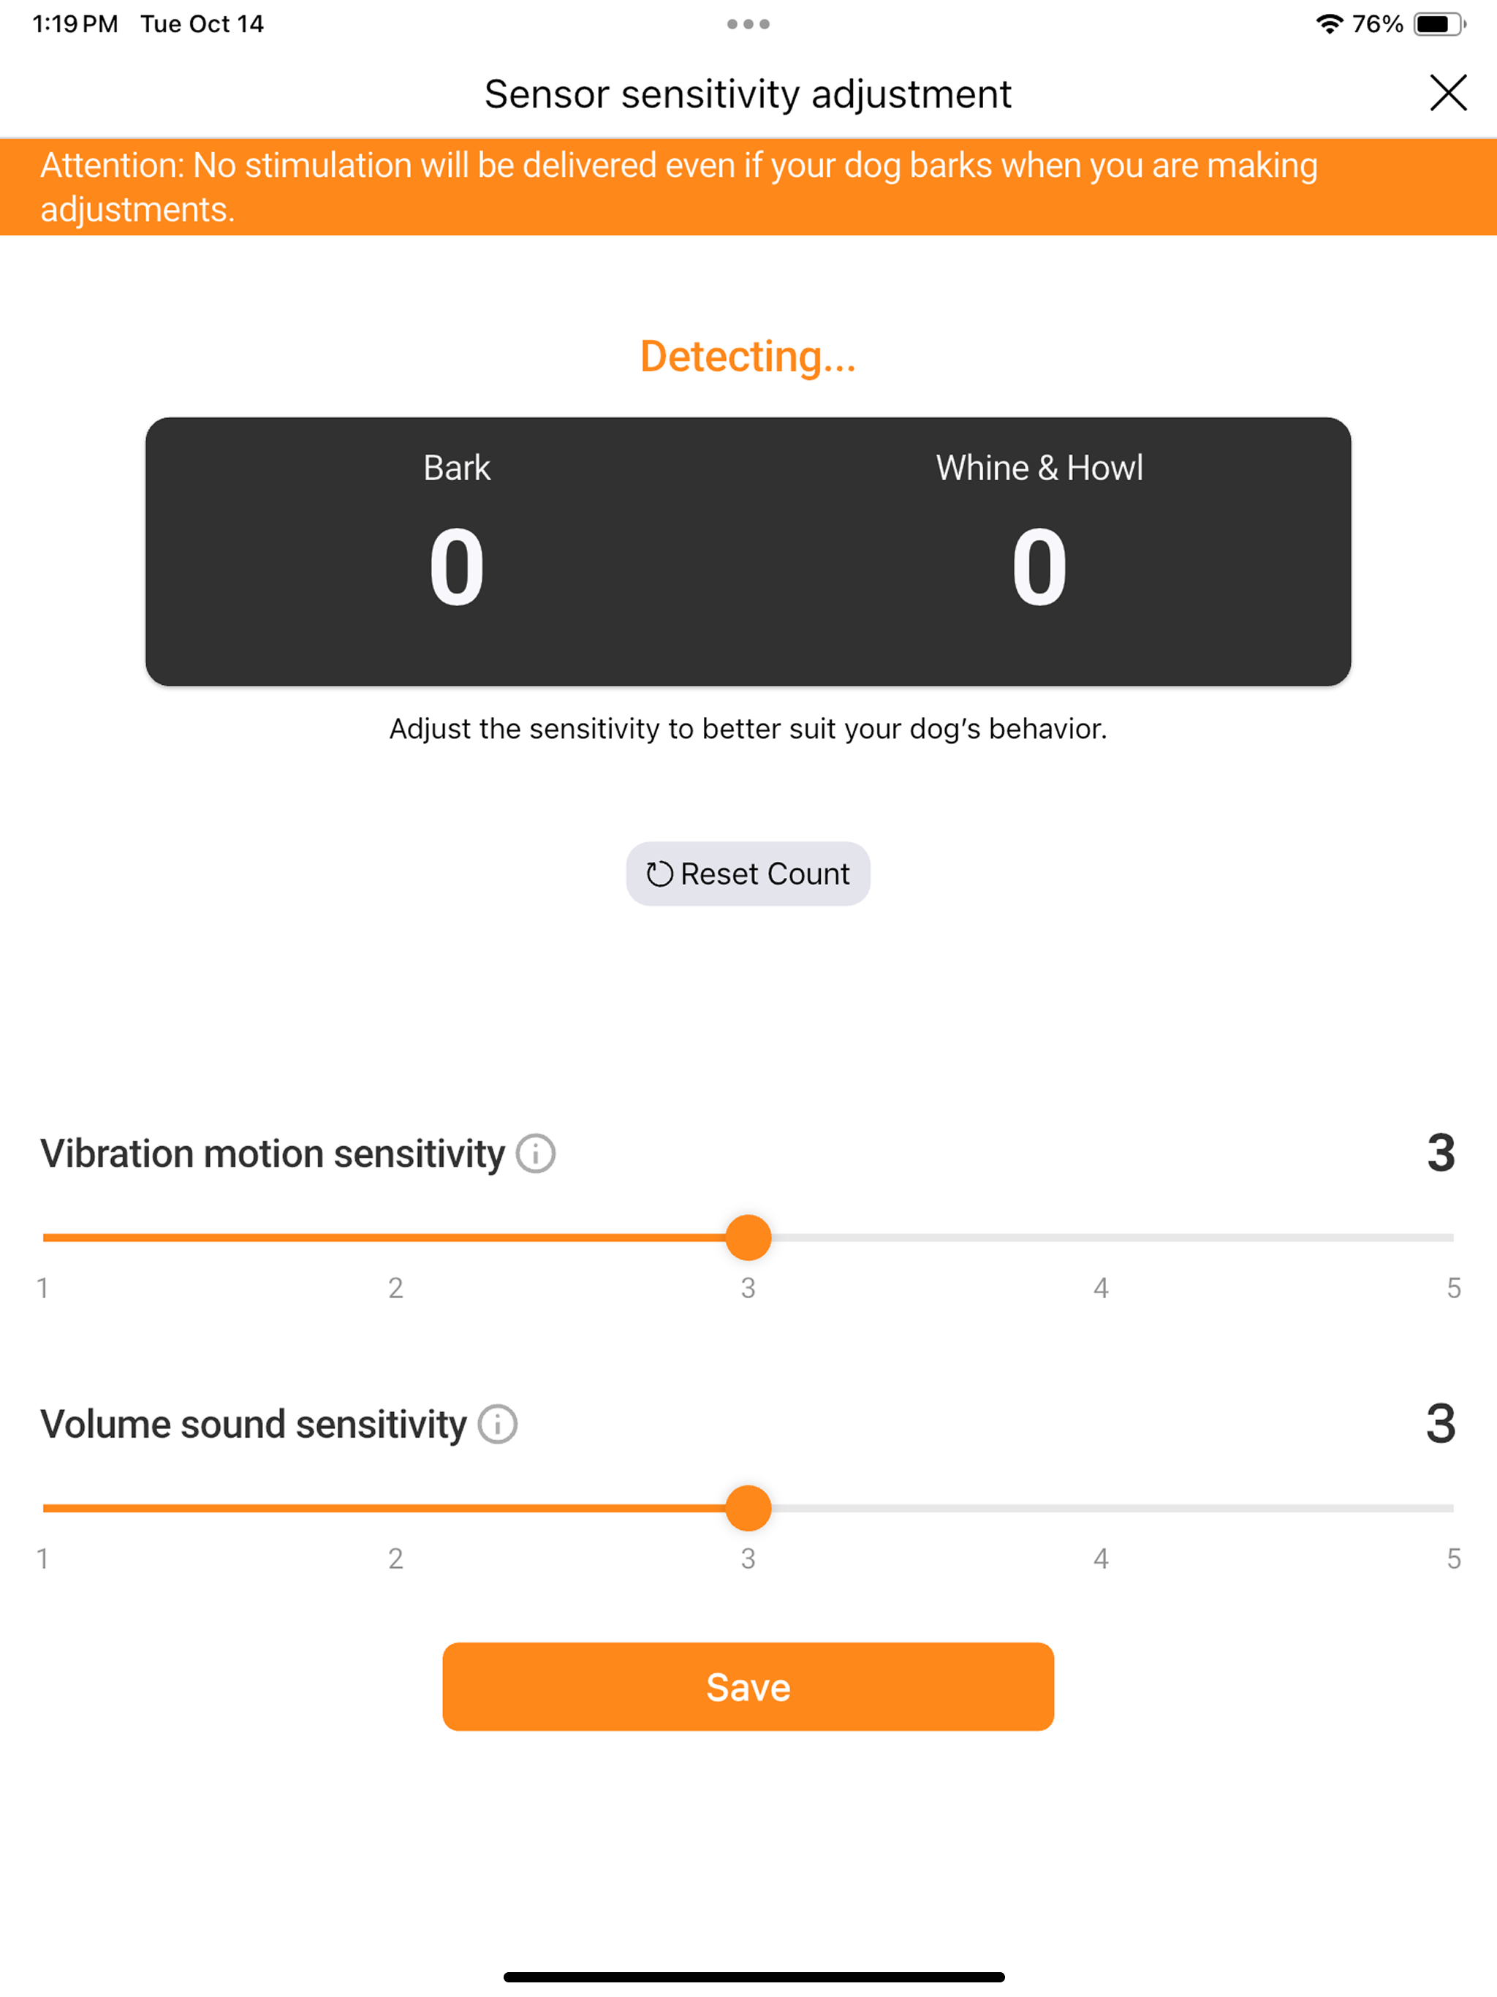Set volume sound sensitivity to level 2

395,1509
